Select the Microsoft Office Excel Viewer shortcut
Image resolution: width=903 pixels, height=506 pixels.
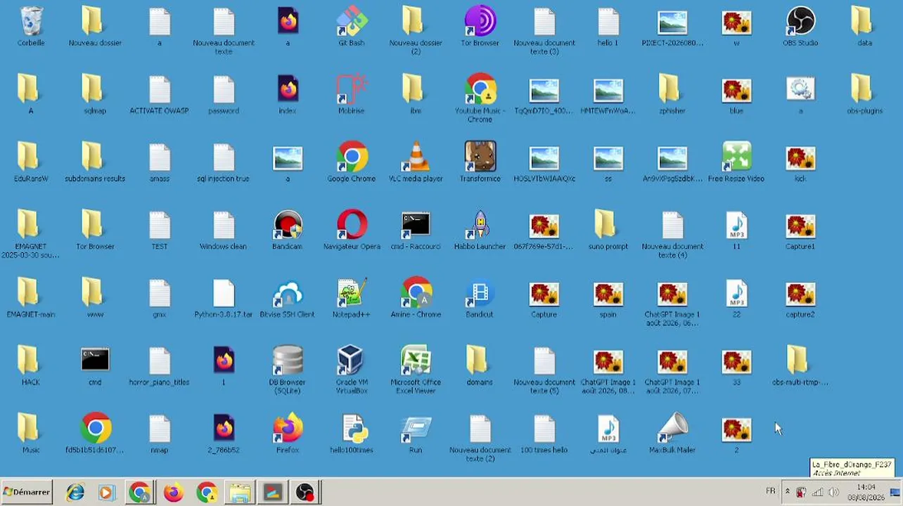click(416, 370)
